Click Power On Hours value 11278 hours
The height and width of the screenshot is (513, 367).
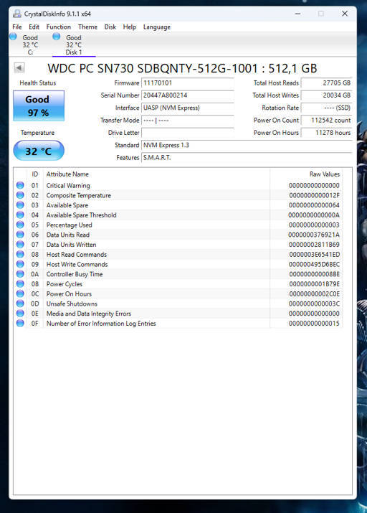point(326,133)
